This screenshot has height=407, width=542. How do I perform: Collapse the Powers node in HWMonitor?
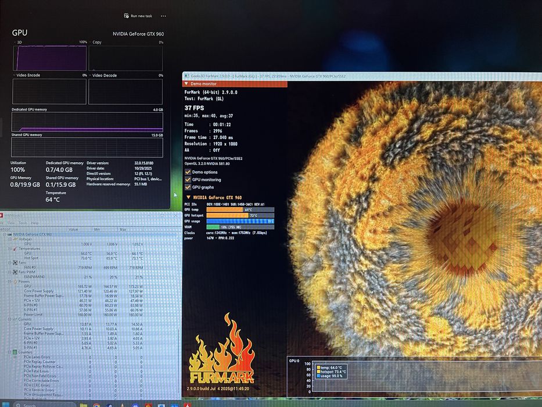tap(10, 281)
